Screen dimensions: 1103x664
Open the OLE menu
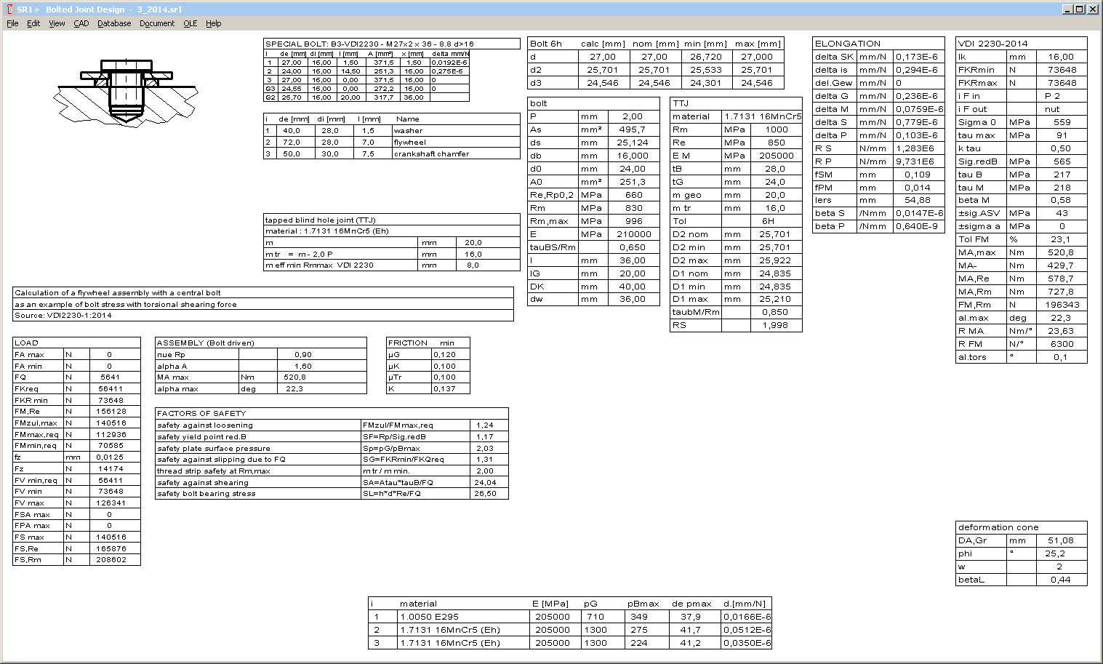pyautogui.click(x=190, y=23)
